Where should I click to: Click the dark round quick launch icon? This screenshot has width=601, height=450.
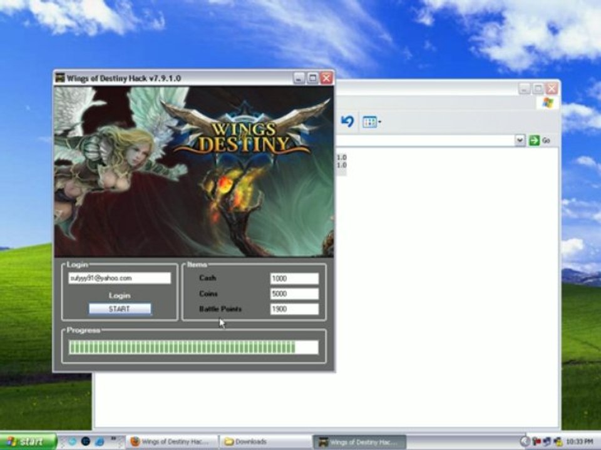pos(86,442)
